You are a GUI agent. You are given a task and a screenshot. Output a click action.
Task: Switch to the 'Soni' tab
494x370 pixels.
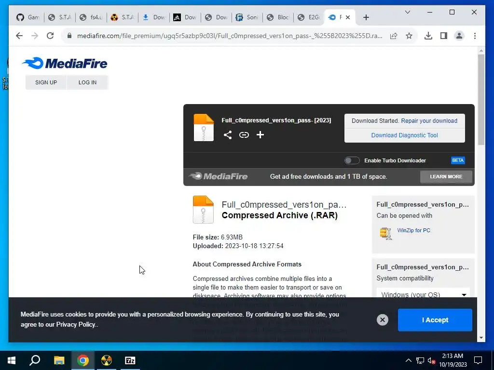[247, 17]
